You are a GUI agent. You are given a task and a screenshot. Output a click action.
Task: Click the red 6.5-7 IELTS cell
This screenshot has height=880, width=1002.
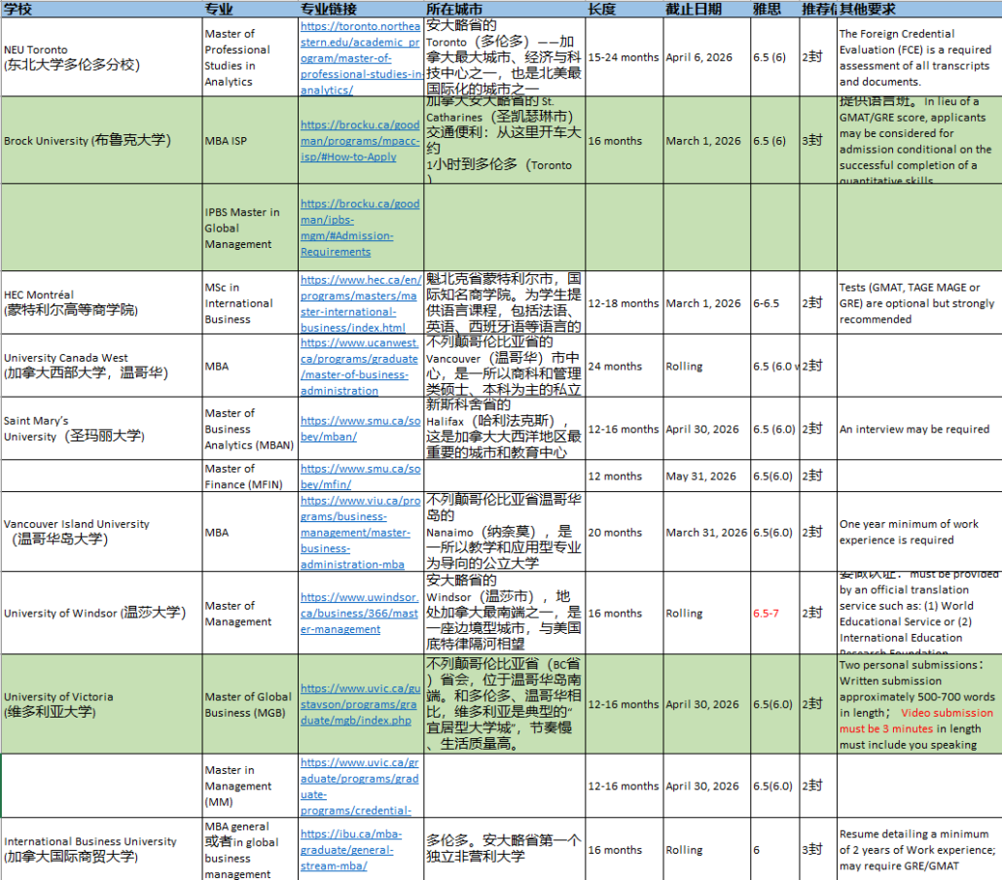pos(772,614)
